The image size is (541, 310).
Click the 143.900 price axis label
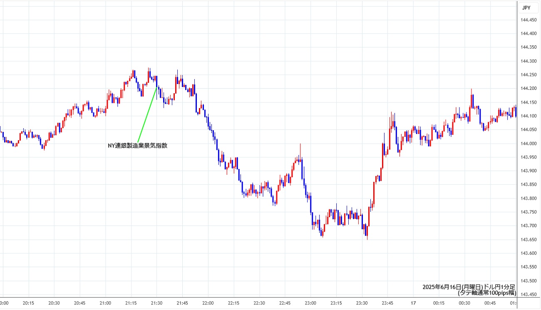[529, 171]
